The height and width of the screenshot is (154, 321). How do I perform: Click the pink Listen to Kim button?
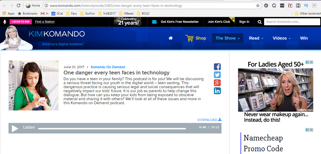[21, 22]
